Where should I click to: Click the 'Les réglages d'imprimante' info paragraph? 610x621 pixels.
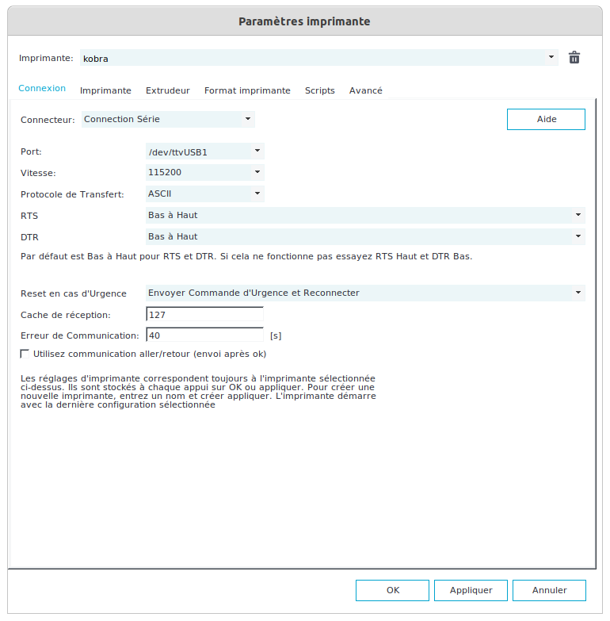point(198,392)
